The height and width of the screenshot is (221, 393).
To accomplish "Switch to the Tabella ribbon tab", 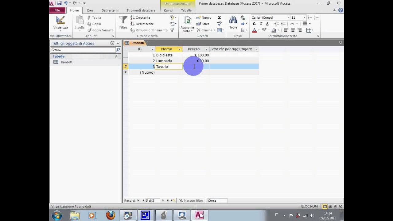I will pyautogui.click(x=186, y=10).
